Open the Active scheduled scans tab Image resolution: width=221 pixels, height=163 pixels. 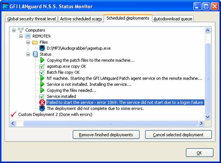coord(81,19)
